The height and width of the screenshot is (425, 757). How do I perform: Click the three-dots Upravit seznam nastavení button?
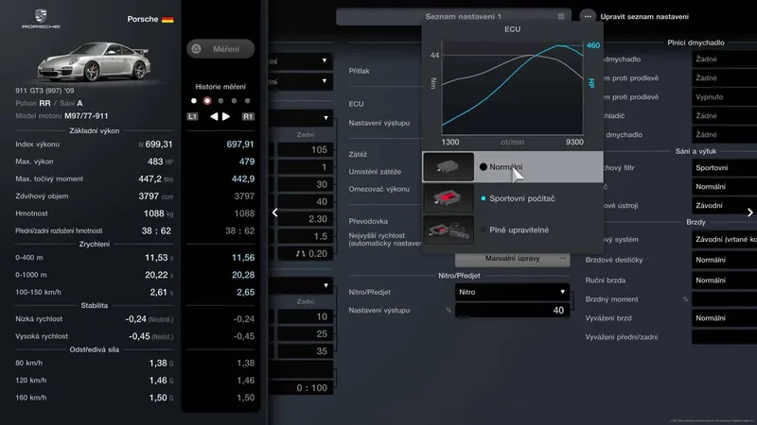point(588,16)
